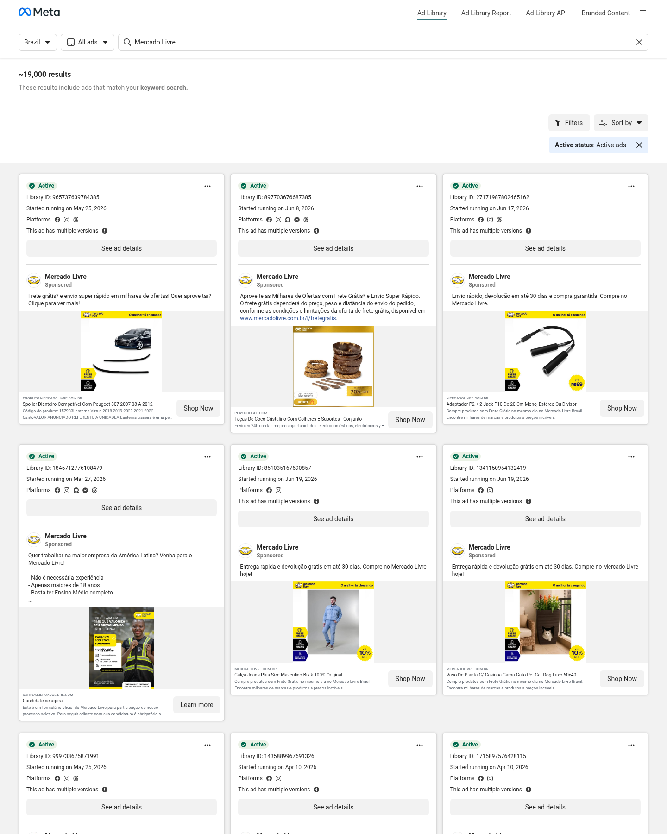Clear the Mercado Livre search text

639,42
